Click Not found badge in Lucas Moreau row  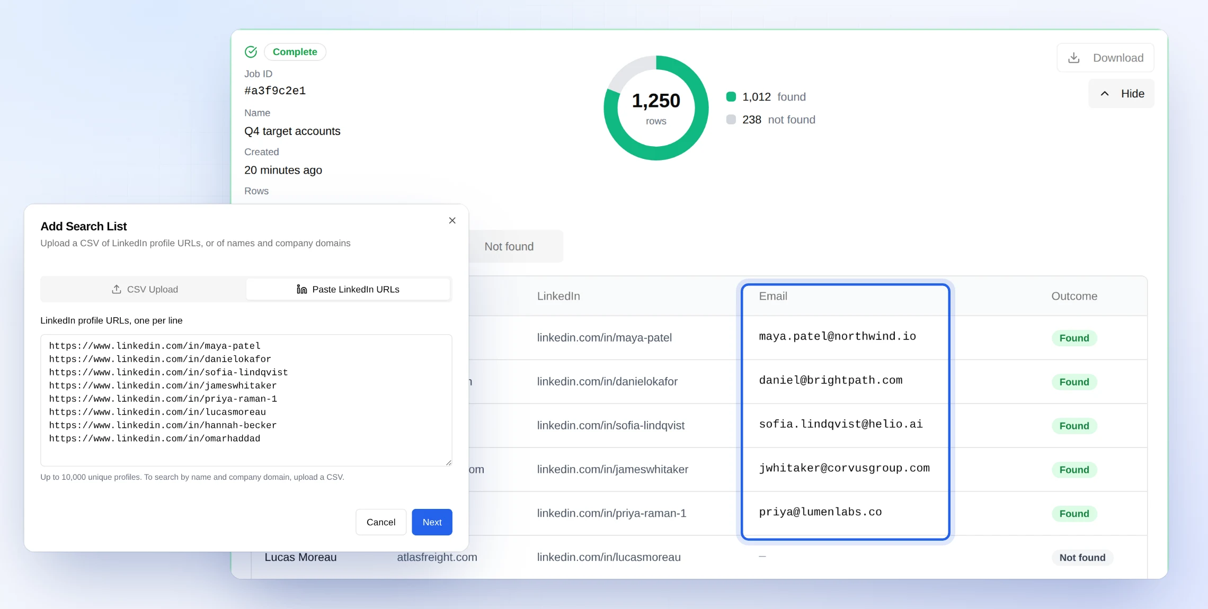pos(1082,557)
